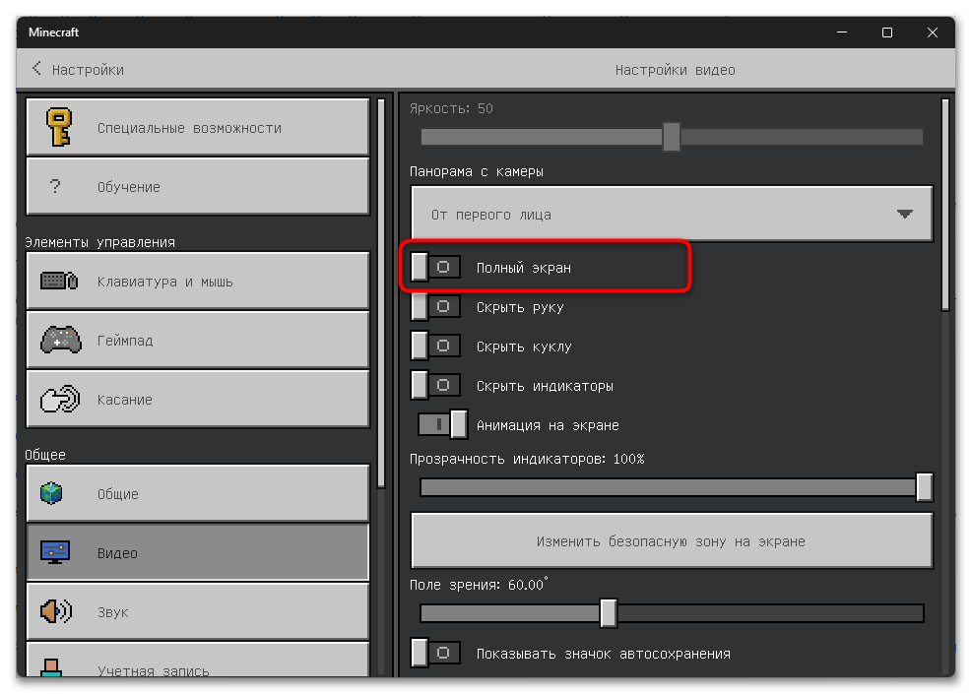Open Касание settings
Image resolution: width=972 pixels, height=694 pixels.
coord(198,399)
